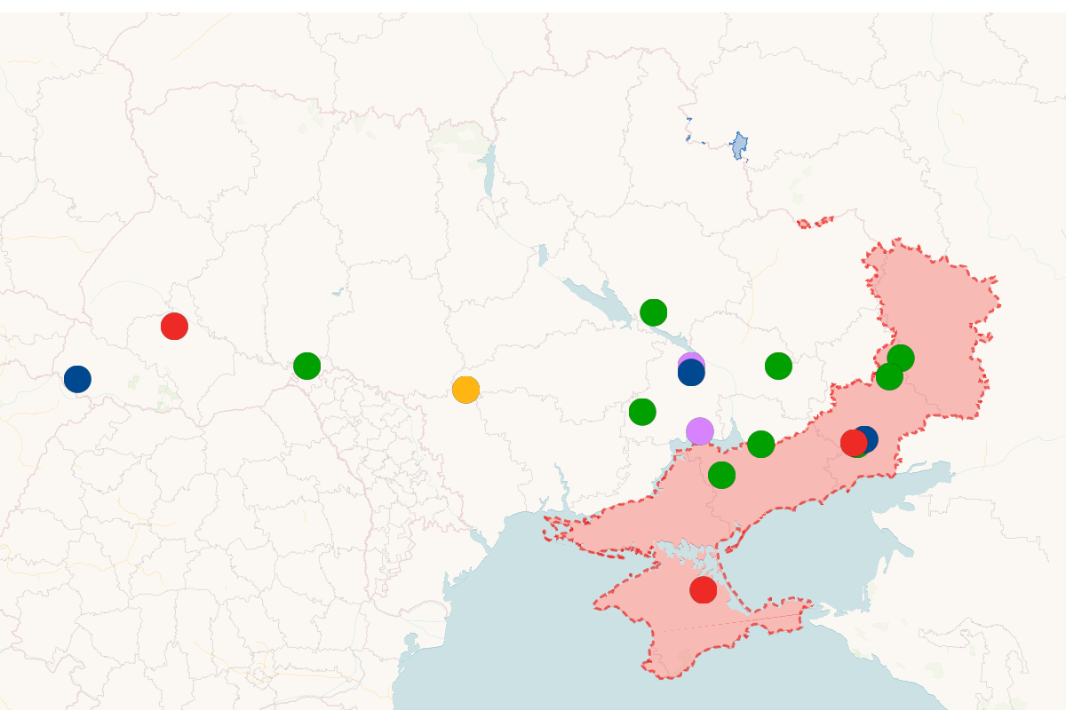Select the green marker near Ternopil
This screenshot has height=710, width=1066.
tap(306, 366)
